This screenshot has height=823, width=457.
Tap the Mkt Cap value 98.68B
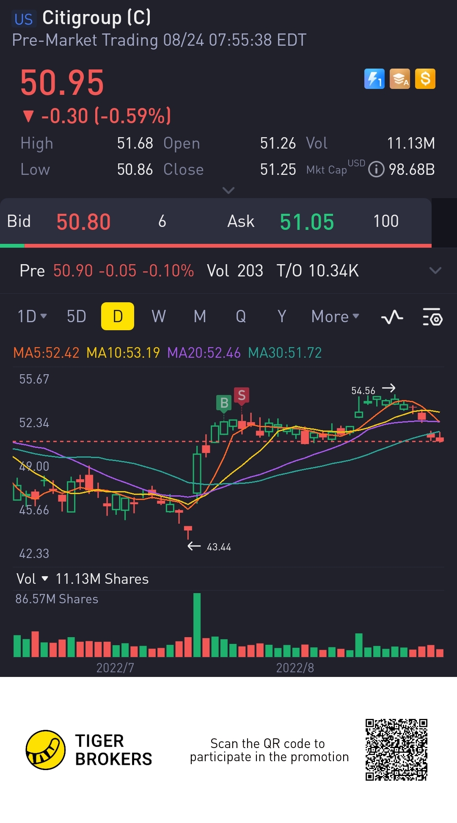[x=412, y=169]
